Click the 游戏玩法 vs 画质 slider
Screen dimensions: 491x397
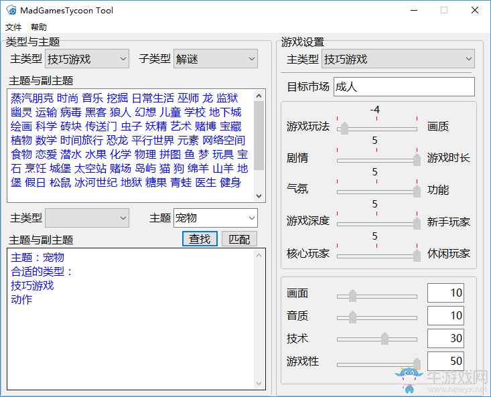tap(377, 129)
